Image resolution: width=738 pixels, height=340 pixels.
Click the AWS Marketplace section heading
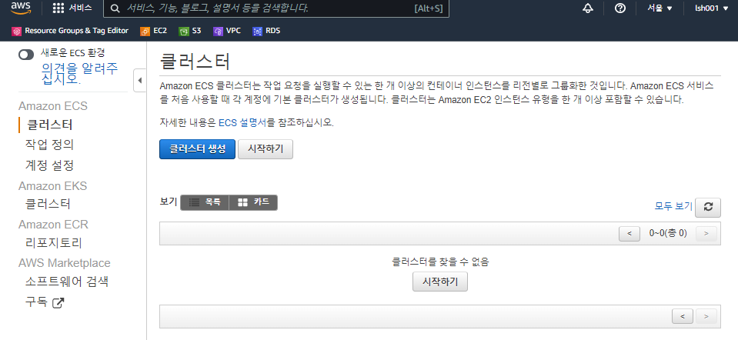tap(65, 263)
